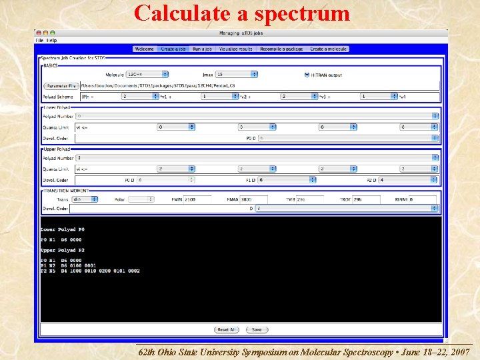Click the FMAX input field
The image size is (480, 360).
coord(254,199)
